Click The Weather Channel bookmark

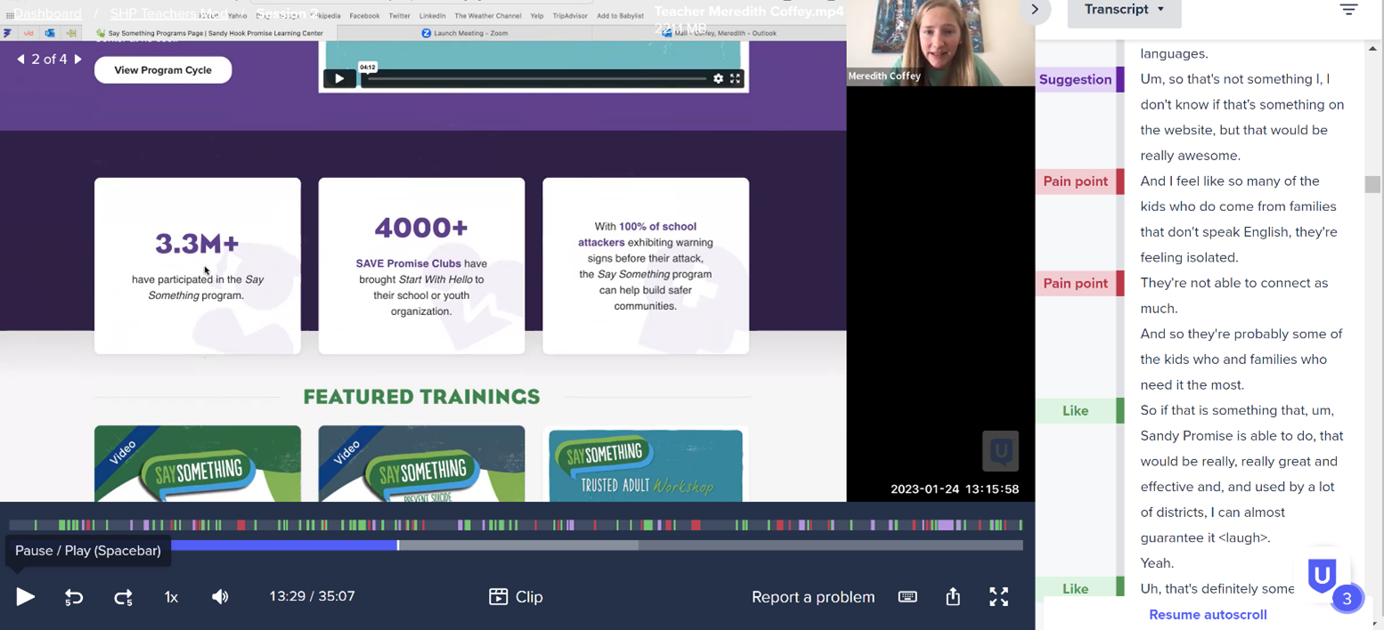(488, 16)
